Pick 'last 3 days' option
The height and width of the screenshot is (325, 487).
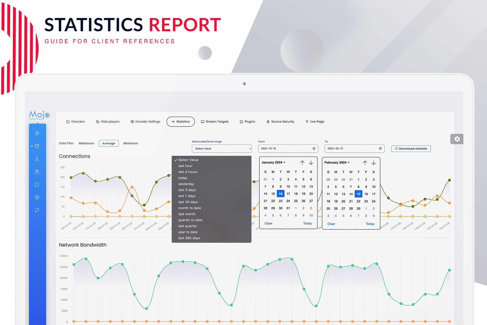[211, 190]
